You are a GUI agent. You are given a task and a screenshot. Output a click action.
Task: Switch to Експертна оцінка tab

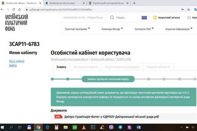tap(86, 67)
